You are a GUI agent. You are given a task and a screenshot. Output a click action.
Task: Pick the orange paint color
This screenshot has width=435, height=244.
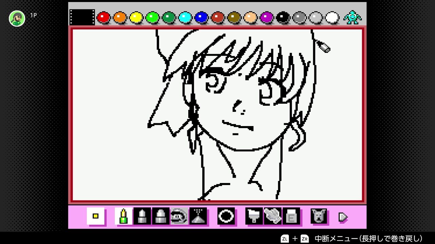[120, 17]
